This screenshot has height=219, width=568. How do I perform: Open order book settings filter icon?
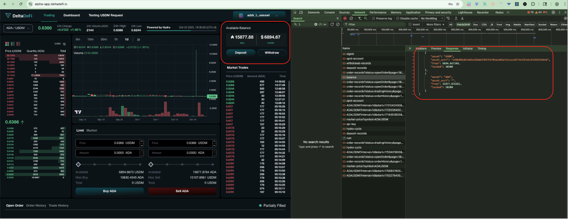(x=64, y=44)
